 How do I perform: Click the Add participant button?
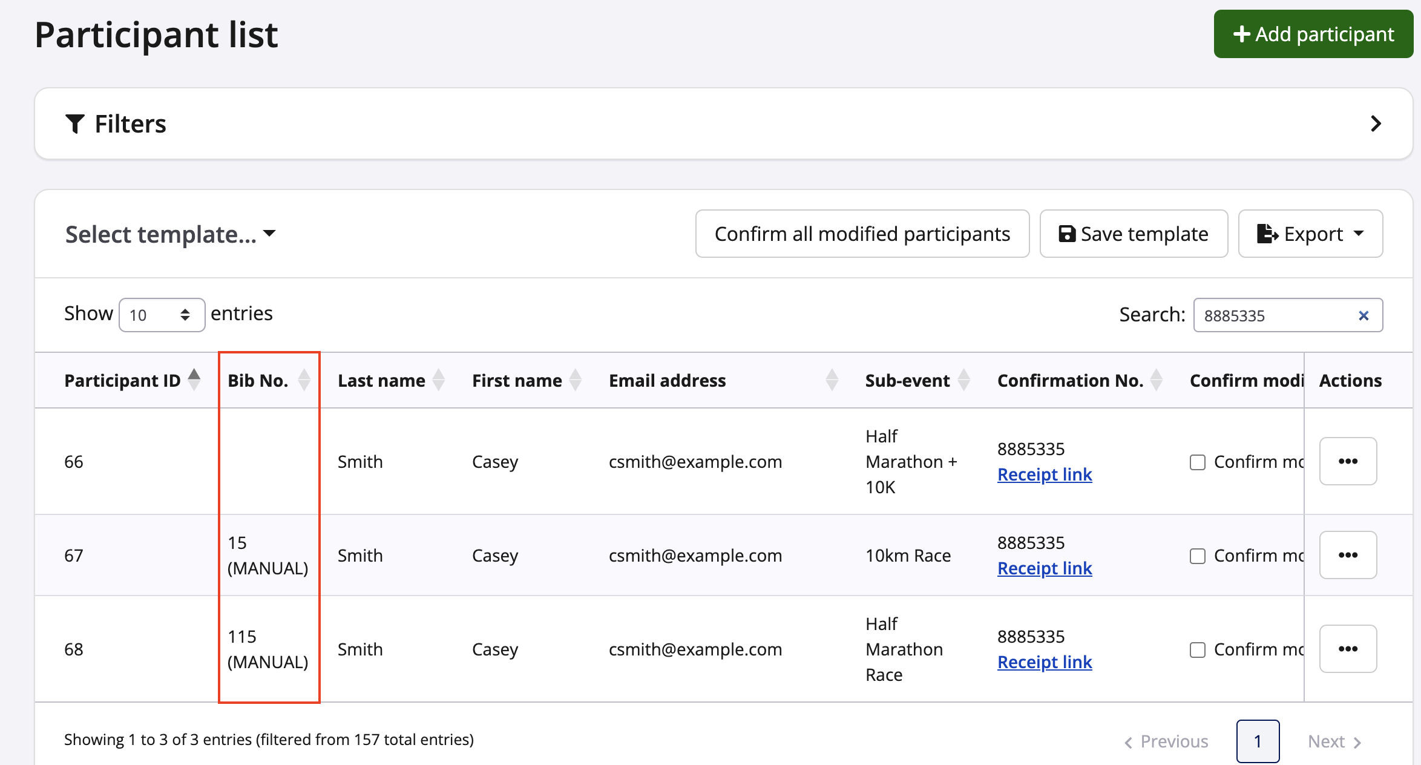(x=1313, y=34)
